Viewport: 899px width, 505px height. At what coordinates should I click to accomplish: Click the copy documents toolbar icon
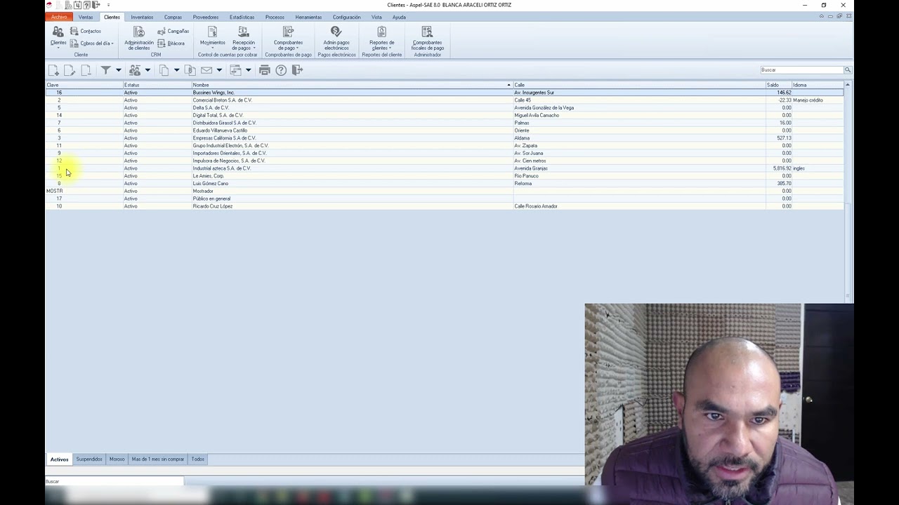coord(164,70)
